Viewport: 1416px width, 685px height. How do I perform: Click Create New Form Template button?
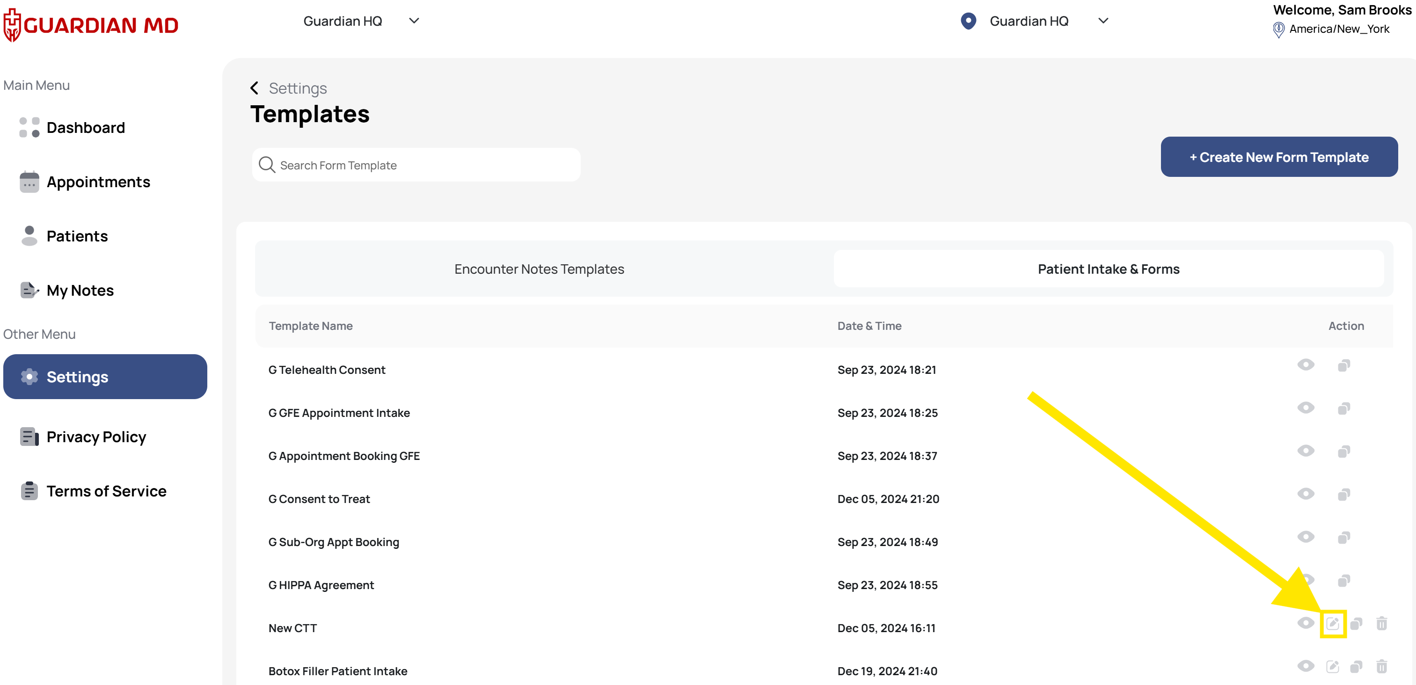[x=1278, y=157]
